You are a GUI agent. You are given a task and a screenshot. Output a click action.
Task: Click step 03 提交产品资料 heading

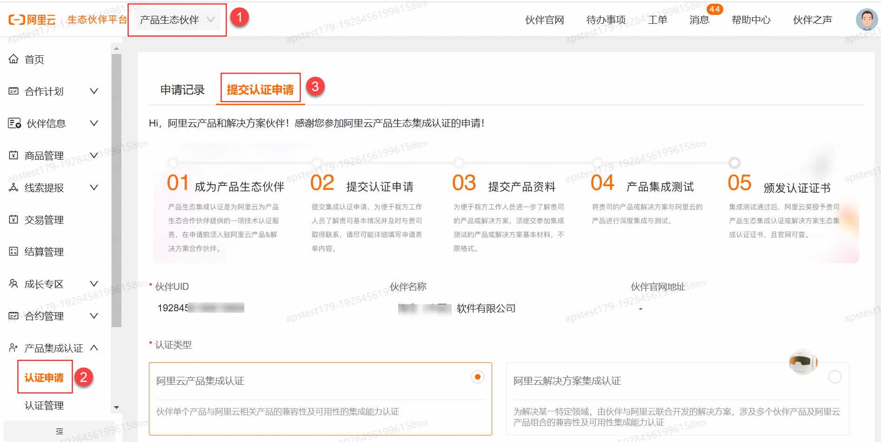pyautogui.click(x=522, y=187)
